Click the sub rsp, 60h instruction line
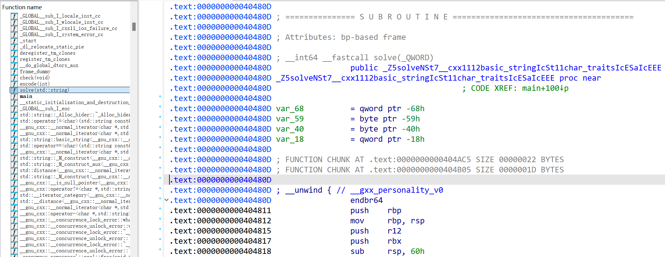 click(387, 251)
